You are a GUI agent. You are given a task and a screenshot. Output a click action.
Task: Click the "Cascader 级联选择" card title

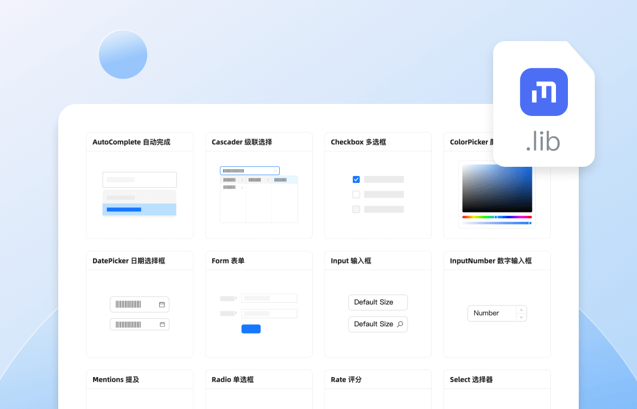241,142
